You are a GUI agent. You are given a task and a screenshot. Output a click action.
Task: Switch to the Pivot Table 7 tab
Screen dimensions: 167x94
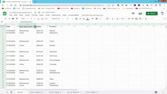coord(92,92)
